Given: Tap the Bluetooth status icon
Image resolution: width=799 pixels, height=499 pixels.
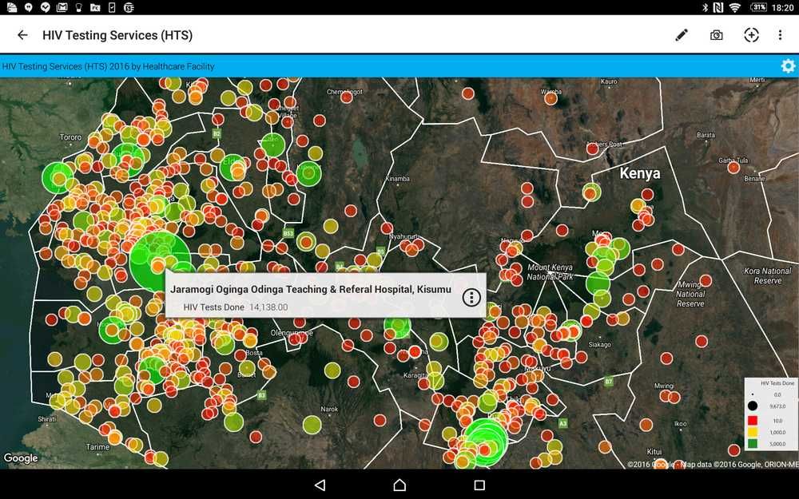Looking at the screenshot, I should 706,7.
